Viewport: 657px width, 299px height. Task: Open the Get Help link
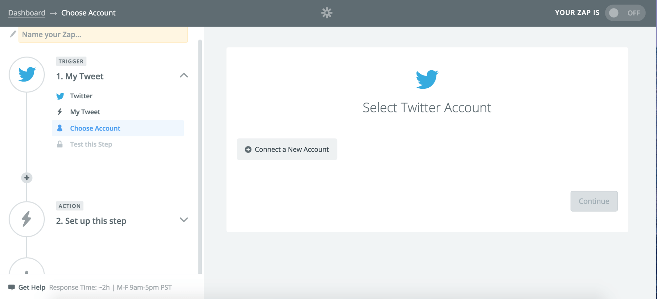[32, 287]
